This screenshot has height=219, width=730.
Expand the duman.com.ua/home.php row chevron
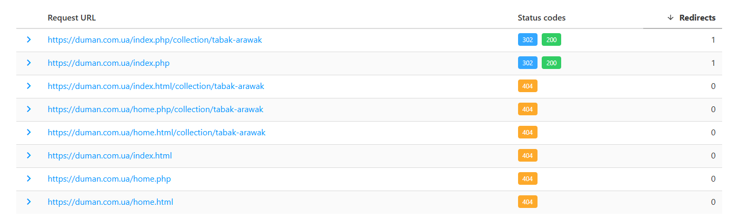coord(29,178)
